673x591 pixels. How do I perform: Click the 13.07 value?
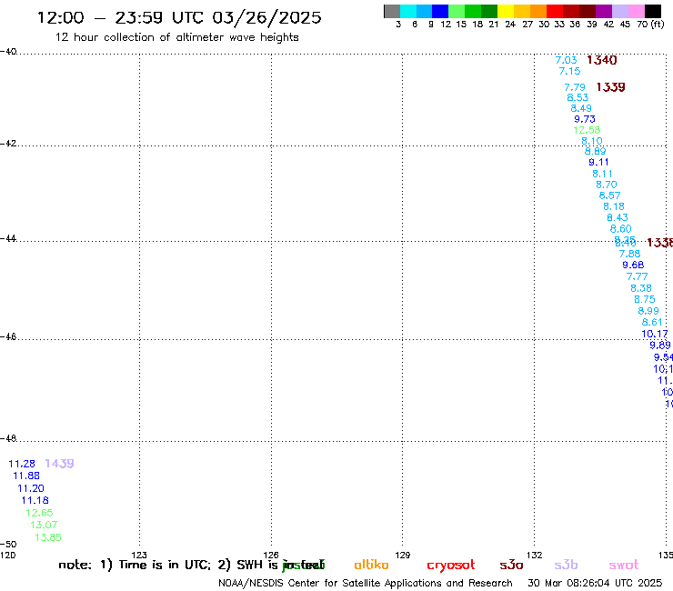(44, 525)
